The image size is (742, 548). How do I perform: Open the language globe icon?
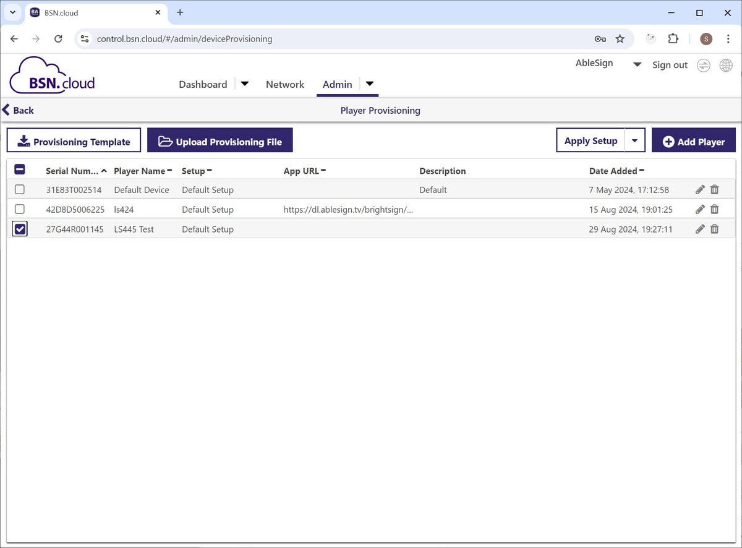pos(726,65)
